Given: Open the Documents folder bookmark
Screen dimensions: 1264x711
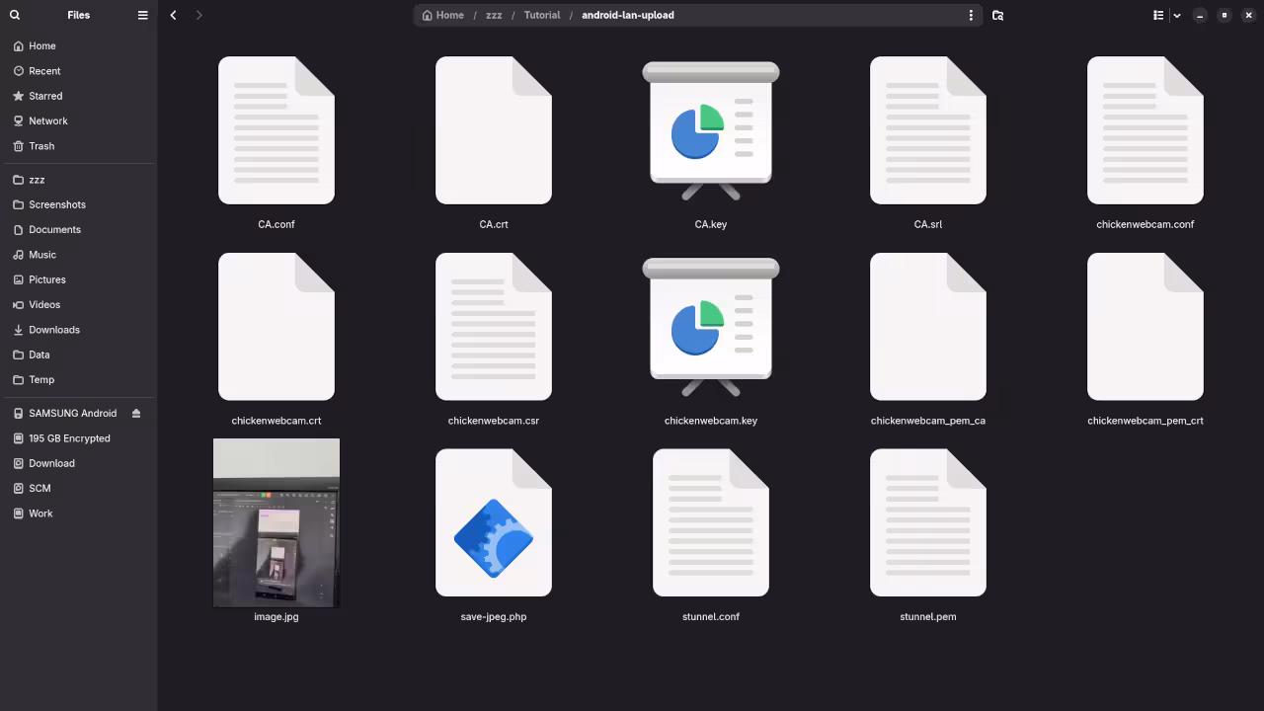Looking at the screenshot, I should pos(79,229).
